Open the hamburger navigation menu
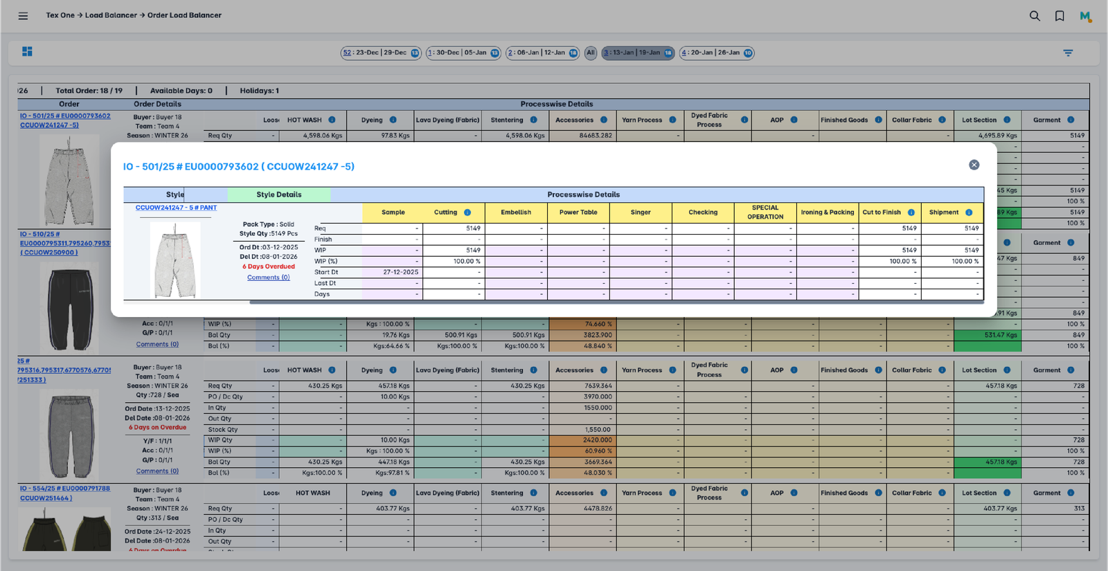 pyautogui.click(x=23, y=16)
